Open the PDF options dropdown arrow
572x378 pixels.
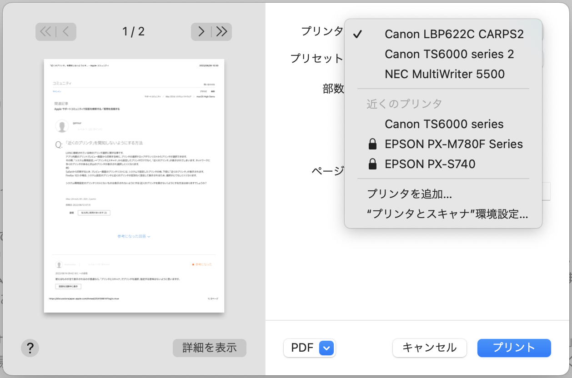(327, 348)
